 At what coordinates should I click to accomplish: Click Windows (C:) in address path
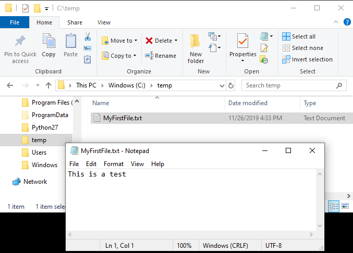tap(127, 85)
